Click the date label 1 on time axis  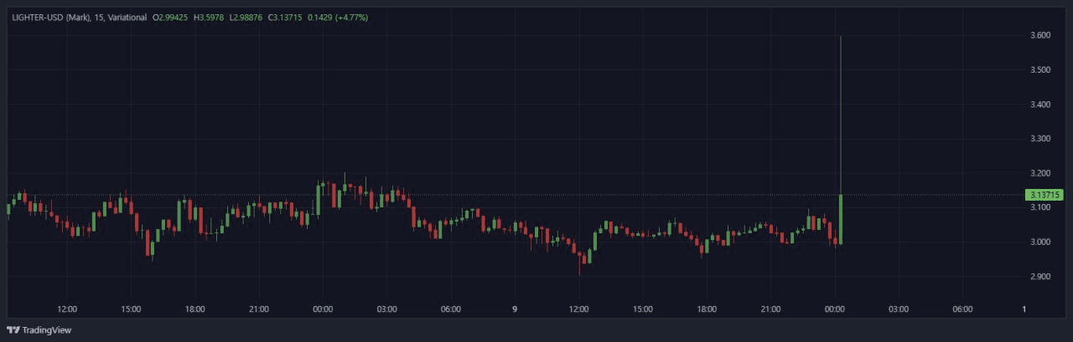(x=1024, y=309)
